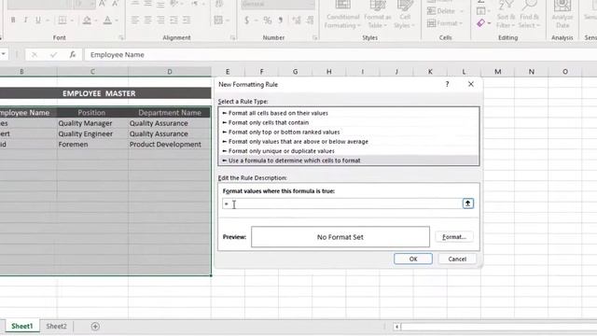Viewport: 597px width, 336px height.
Task: Apply the Font Color letter A
Action: tap(107, 20)
